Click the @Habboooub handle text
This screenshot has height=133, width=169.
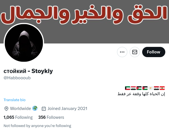tap(17, 78)
